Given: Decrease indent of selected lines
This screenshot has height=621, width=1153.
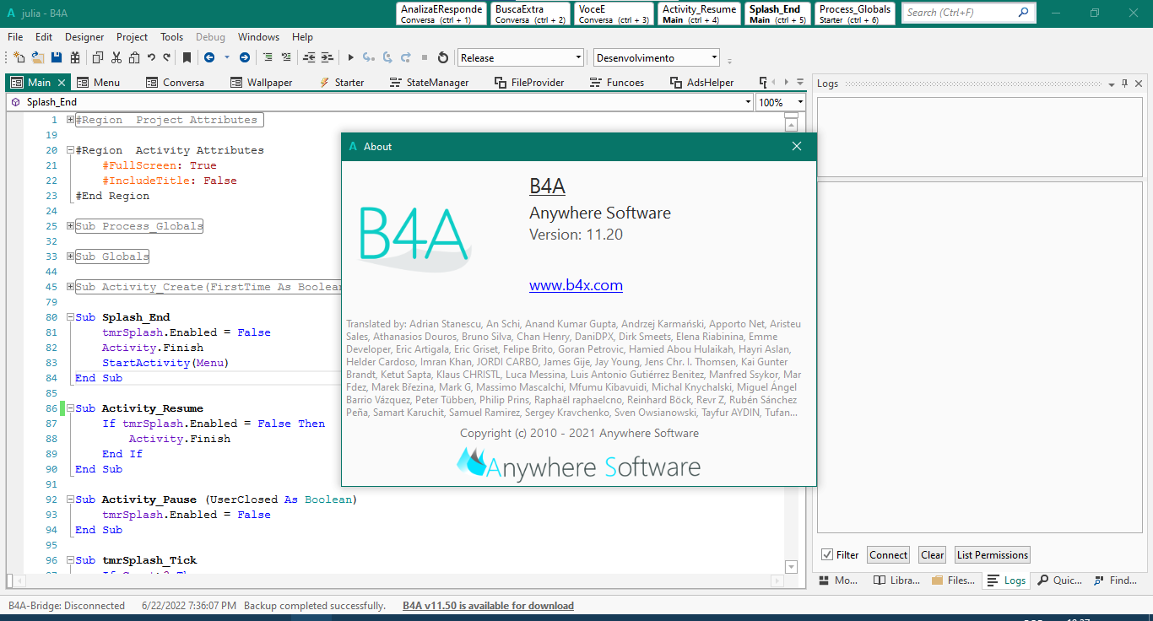Looking at the screenshot, I should click(309, 57).
